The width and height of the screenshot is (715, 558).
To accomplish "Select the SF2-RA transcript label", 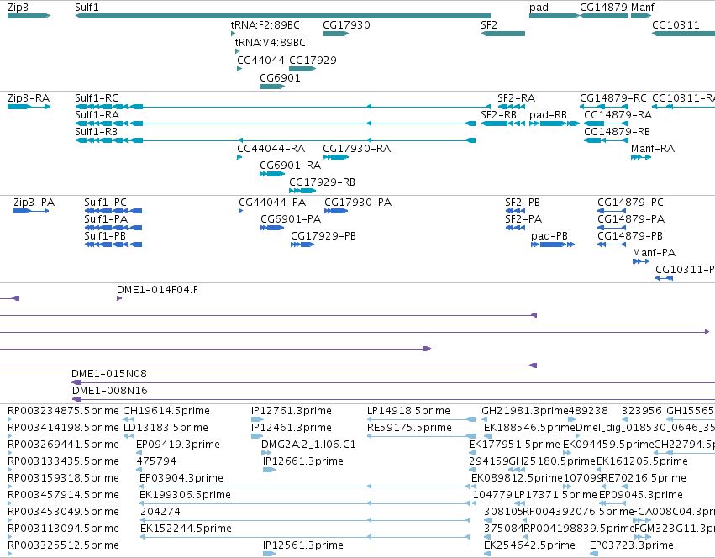I will (516, 98).
